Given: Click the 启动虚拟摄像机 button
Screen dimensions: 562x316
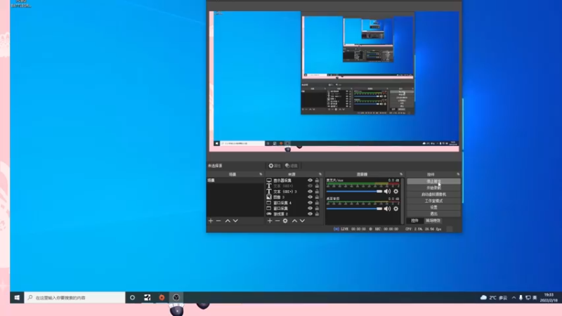Looking at the screenshot, I should pyautogui.click(x=433, y=195).
